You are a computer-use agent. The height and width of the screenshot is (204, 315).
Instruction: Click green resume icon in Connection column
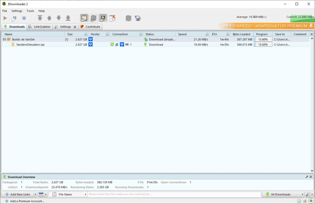point(112,44)
